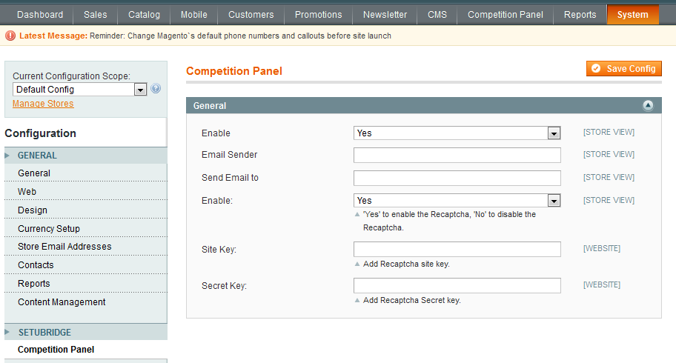Click the latest message warning icon

(x=10, y=36)
